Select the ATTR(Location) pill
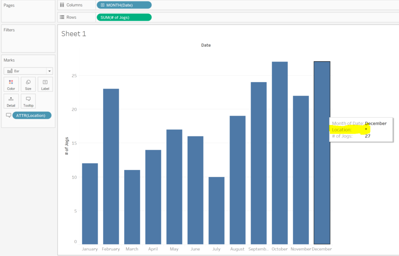 [x=32, y=115]
